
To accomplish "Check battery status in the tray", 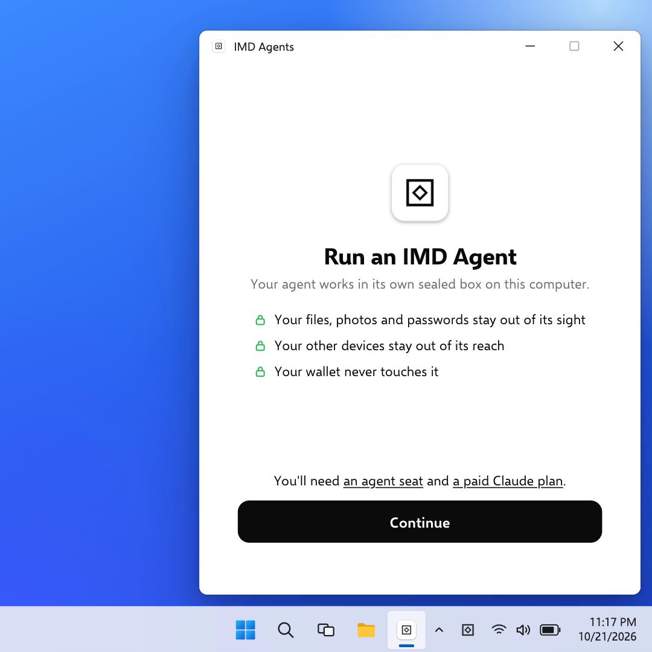I will click(550, 630).
